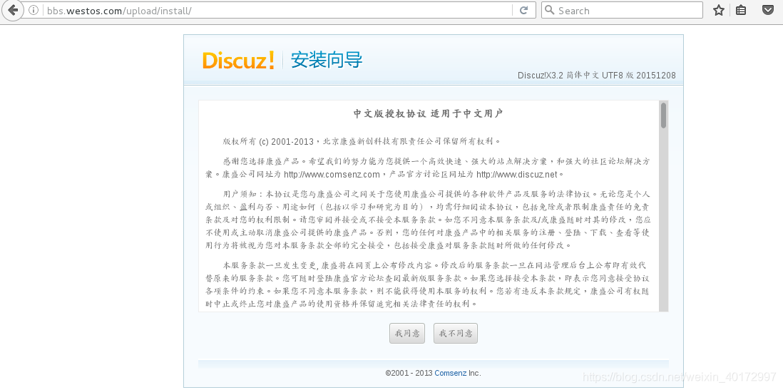This screenshot has height=390, width=783.
Task: Click the Pocket save icon
Action: pos(768,10)
